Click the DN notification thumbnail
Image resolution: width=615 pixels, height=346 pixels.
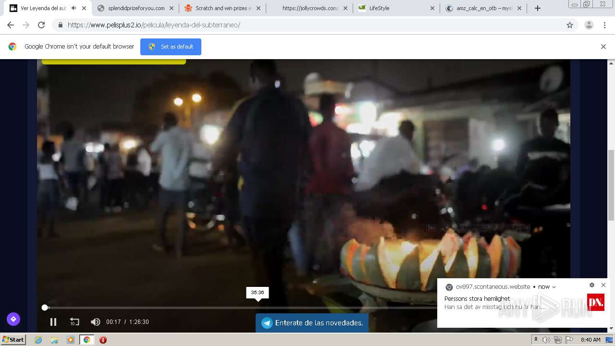(x=596, y=302)
